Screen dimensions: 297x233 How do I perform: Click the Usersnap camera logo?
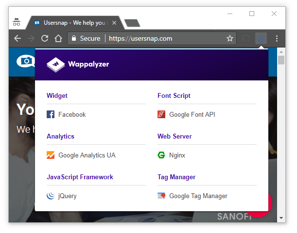click(26, 61)
